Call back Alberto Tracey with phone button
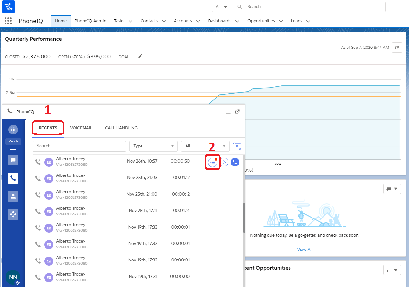This screenshot has width=409, height=287. click(235, 162)
